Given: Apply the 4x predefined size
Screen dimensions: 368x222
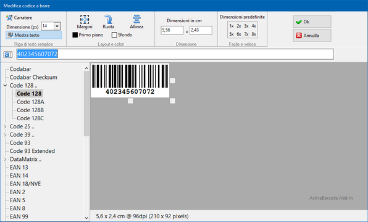Looking at the screenshot, I should tap(254, 26).
